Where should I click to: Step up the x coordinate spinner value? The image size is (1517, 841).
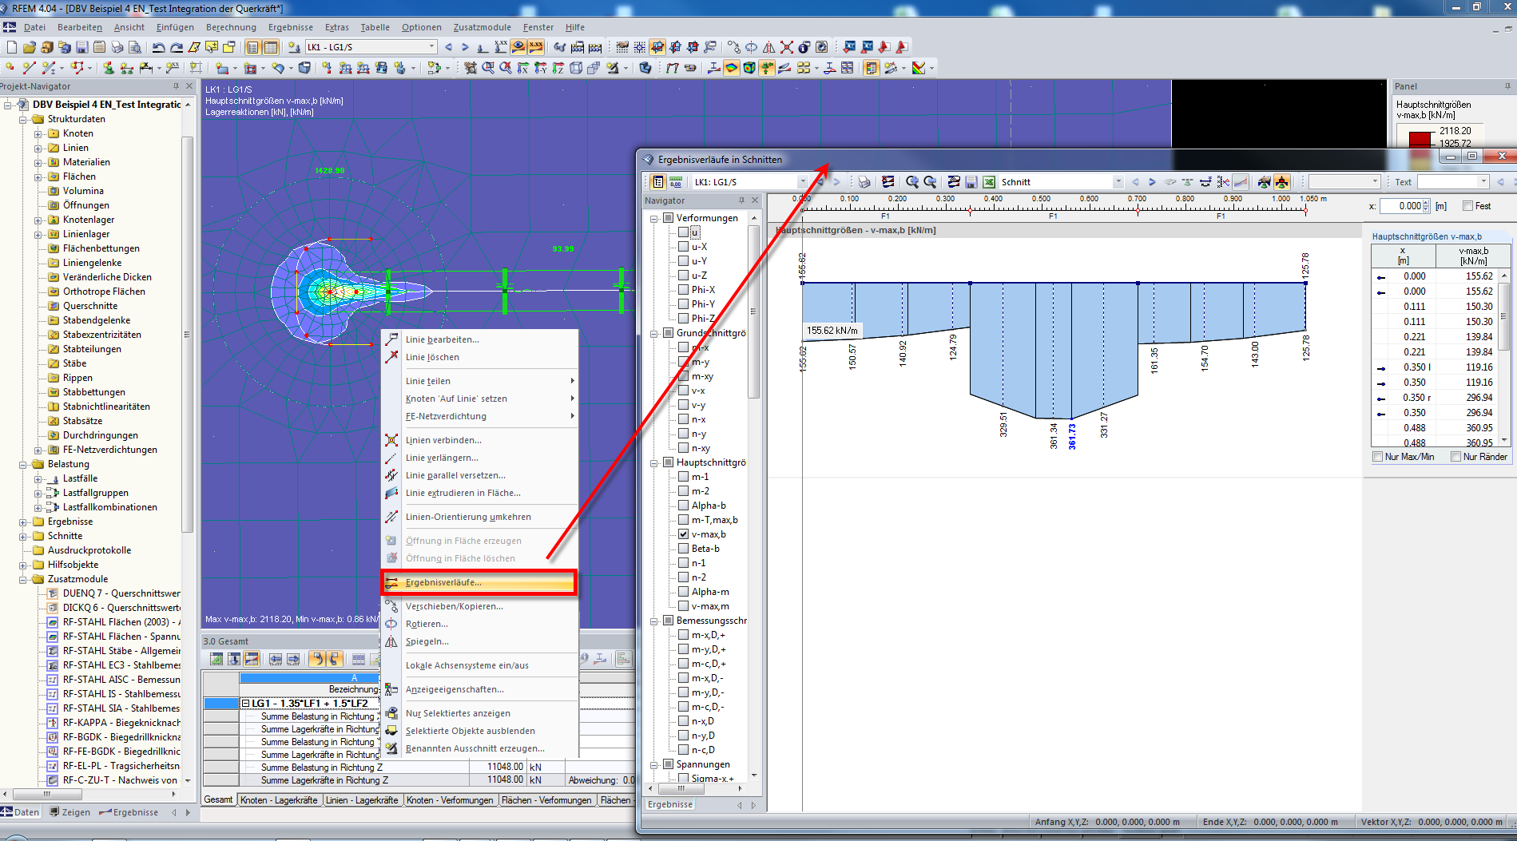point(1426,202)
